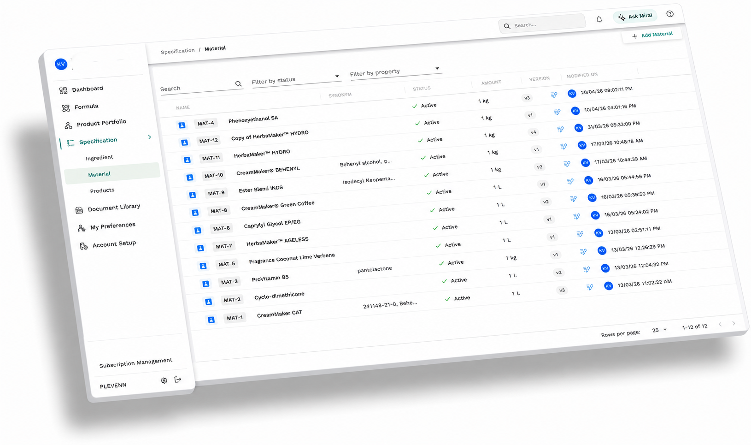Click the global search field in the header
Viewport: 751px width, 445px height.
[x=542, y=24]
